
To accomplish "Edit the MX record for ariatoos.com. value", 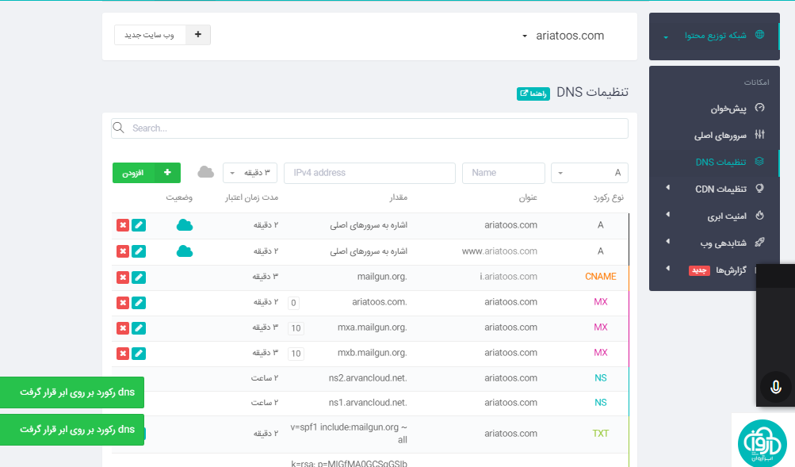I will coord(139,303).
